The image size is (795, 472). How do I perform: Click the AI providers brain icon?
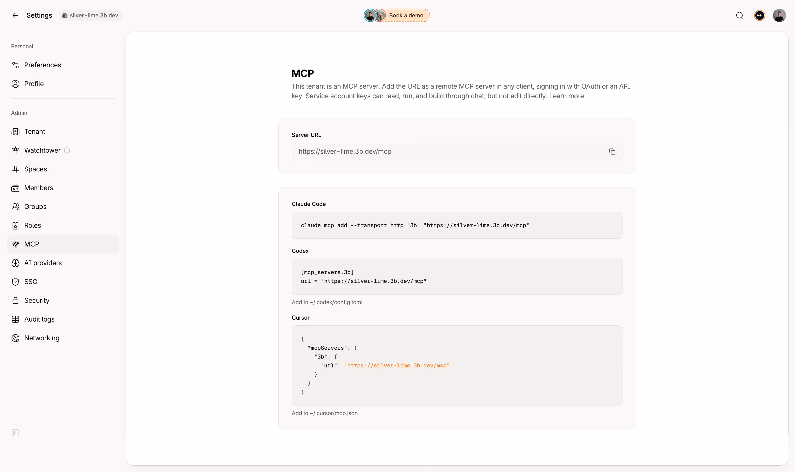pos(15,263)
